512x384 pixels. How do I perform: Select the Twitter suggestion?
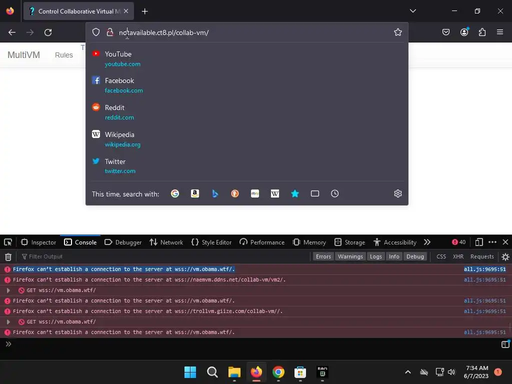click(246, 166)
